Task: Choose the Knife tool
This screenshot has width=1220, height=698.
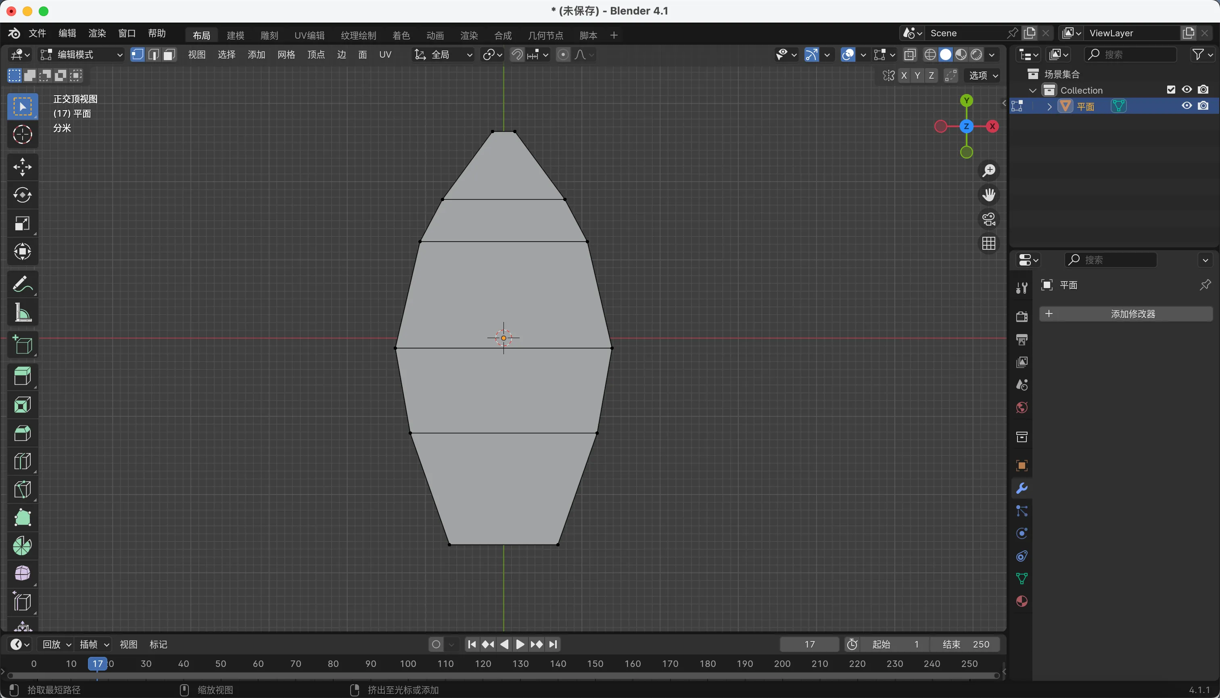Action: (x=22, y=489)
